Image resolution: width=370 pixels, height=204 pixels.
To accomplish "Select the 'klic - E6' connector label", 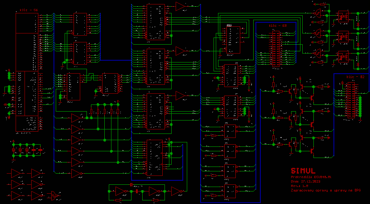I will 278,26.
